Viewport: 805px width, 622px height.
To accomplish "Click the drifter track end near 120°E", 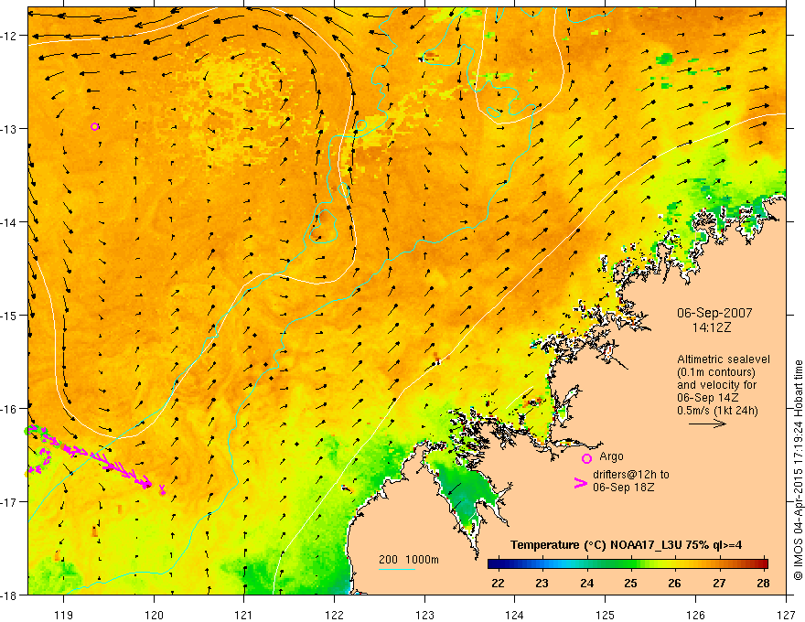I will tap(162, 489).
